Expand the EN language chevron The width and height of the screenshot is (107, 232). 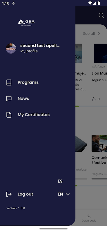point(68,194)
